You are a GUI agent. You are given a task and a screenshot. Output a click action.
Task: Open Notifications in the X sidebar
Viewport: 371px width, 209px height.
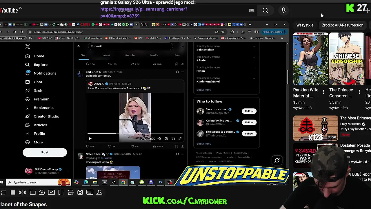41,73
